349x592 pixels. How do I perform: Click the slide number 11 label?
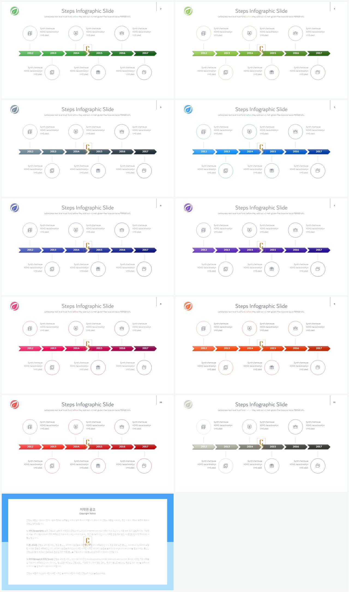tap(334, 402)
